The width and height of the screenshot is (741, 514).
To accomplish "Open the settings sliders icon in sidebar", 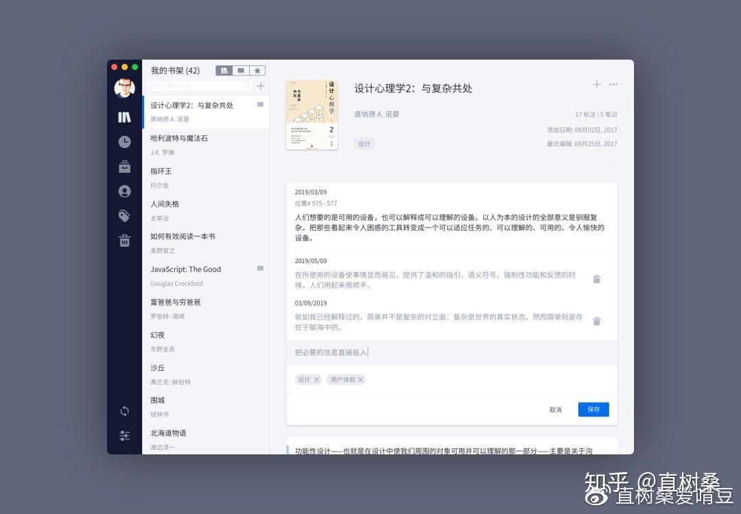I will [x=124, y=436].
